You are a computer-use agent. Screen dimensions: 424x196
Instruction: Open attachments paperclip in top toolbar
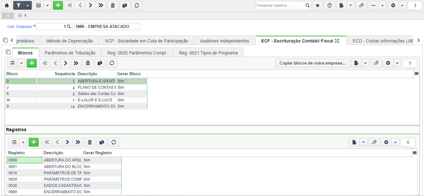pos(362,5)
